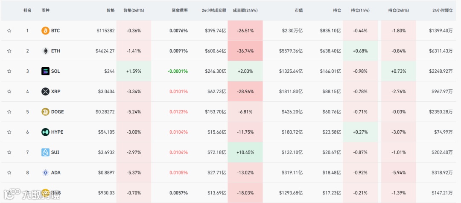The height and width of the screenshot is (203, 461).
Task: Click ETH price $4624.27
Action: click(x=105, y=51)
